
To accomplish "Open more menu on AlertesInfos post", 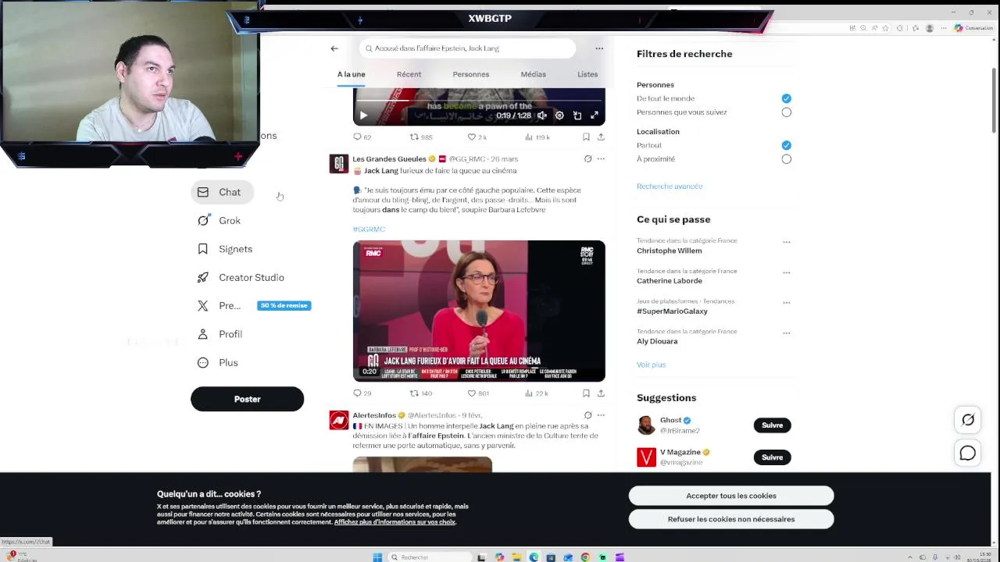I will (601, 415).
